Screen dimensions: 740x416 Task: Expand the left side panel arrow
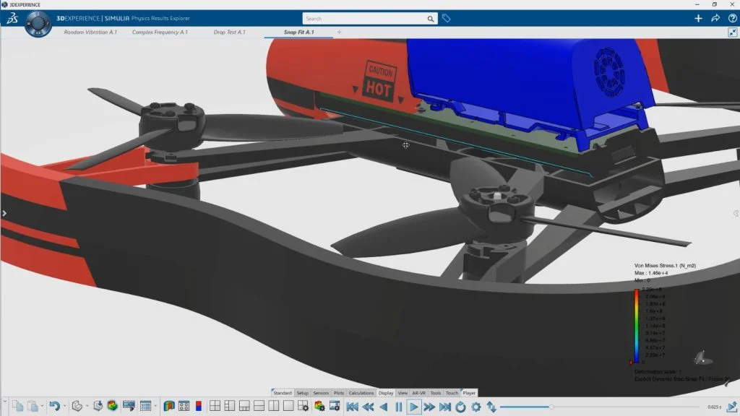(4, 213)
